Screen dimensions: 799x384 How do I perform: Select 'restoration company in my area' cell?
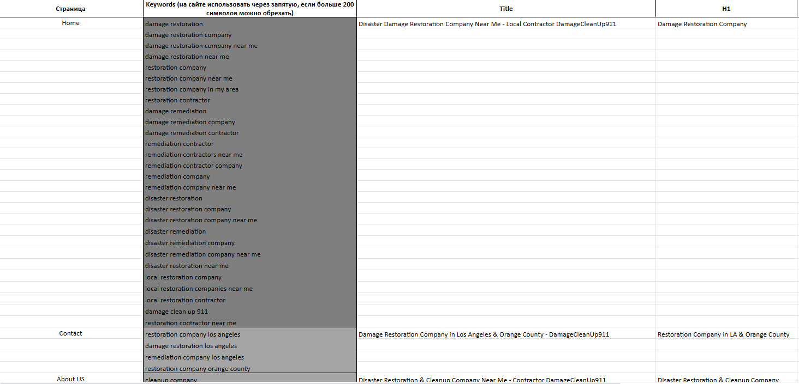(250, 89)
